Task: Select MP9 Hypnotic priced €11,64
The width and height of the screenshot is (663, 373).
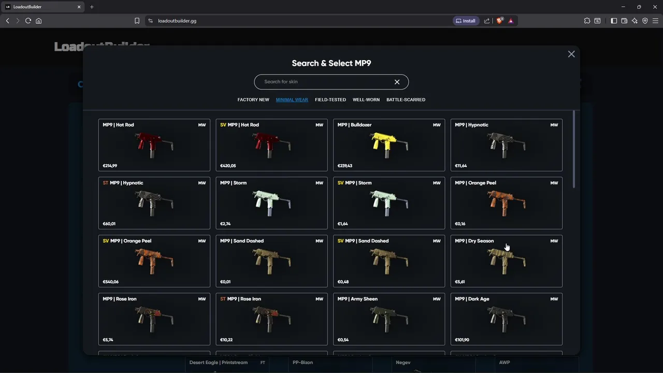Action: (506, 145)
